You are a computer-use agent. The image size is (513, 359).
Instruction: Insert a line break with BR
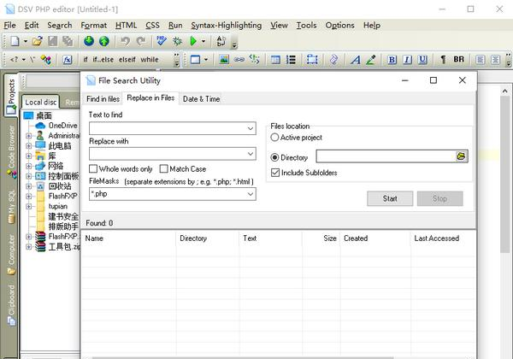(458, 60)
